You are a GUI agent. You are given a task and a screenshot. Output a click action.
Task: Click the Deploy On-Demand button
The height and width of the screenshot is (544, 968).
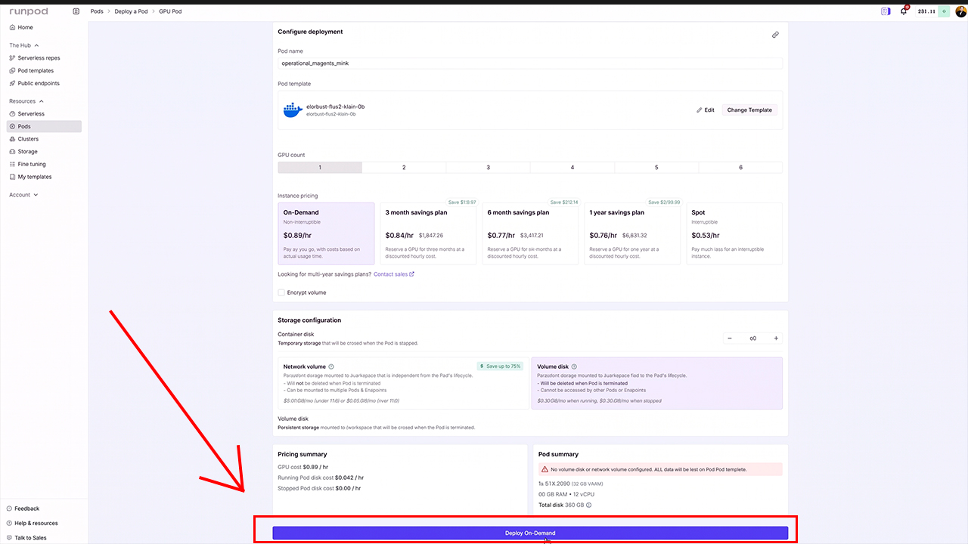tap(530, 533)
